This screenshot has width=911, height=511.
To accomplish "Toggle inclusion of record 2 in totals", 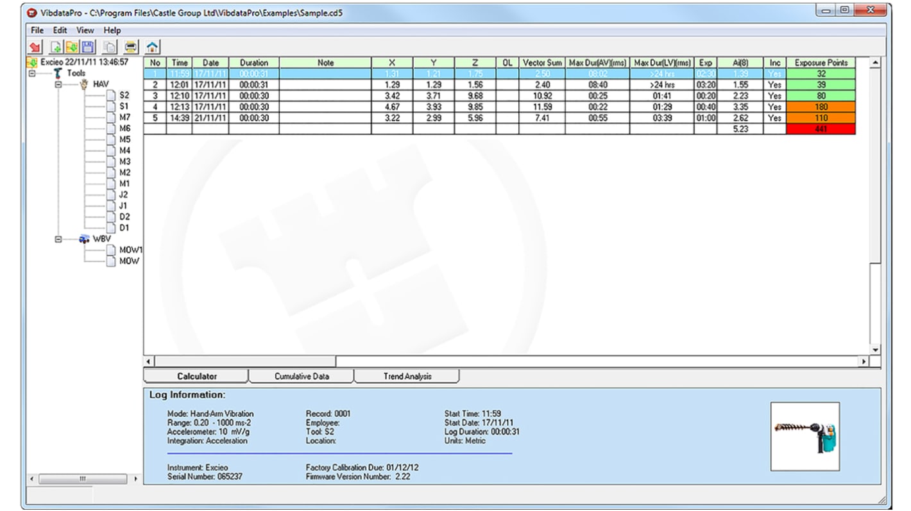I will click(x=775, y=84).
